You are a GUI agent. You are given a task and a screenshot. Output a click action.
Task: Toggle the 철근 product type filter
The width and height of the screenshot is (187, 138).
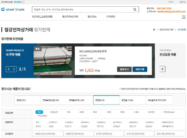click(39, 112)
